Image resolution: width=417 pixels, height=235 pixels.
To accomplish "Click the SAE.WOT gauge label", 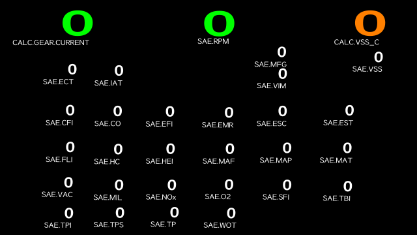I will coord(220,225).
